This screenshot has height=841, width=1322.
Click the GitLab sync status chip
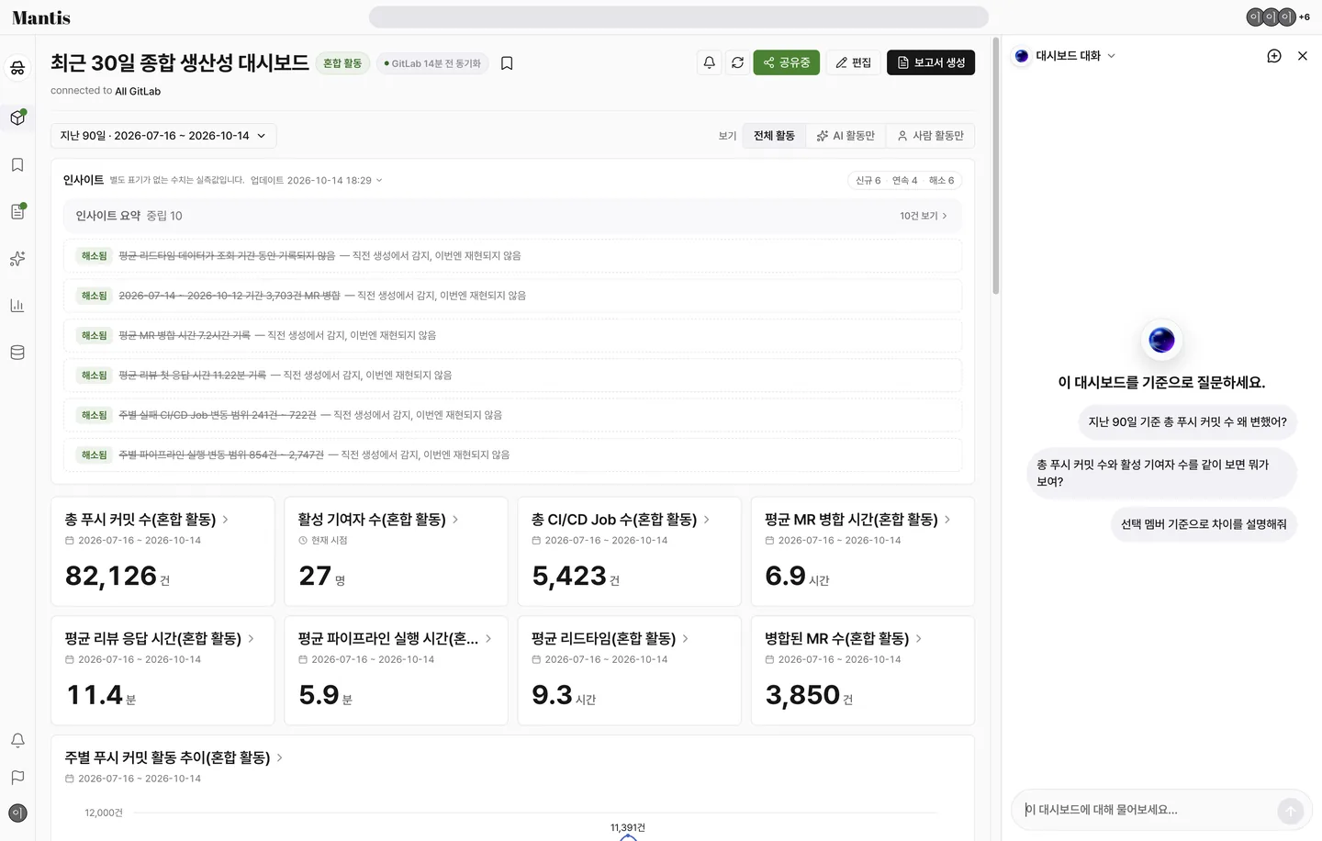432,63
